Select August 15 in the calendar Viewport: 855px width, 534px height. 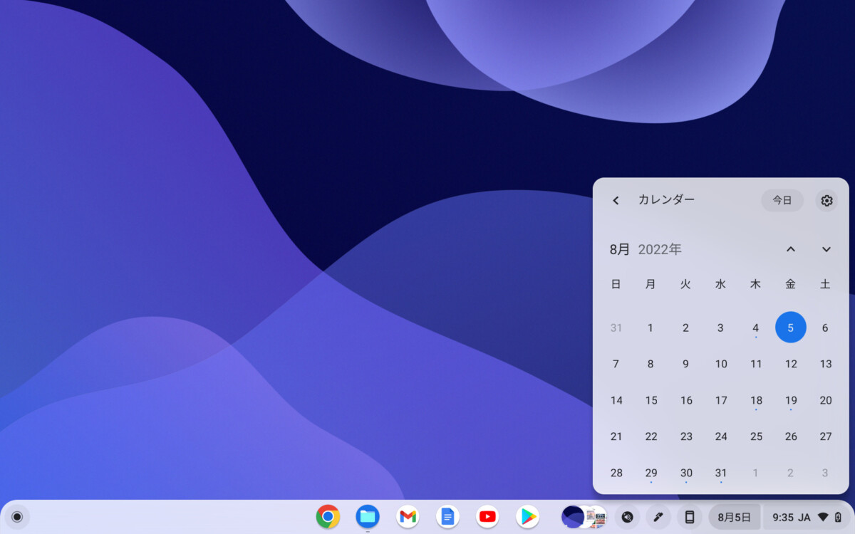coord(651,400)
